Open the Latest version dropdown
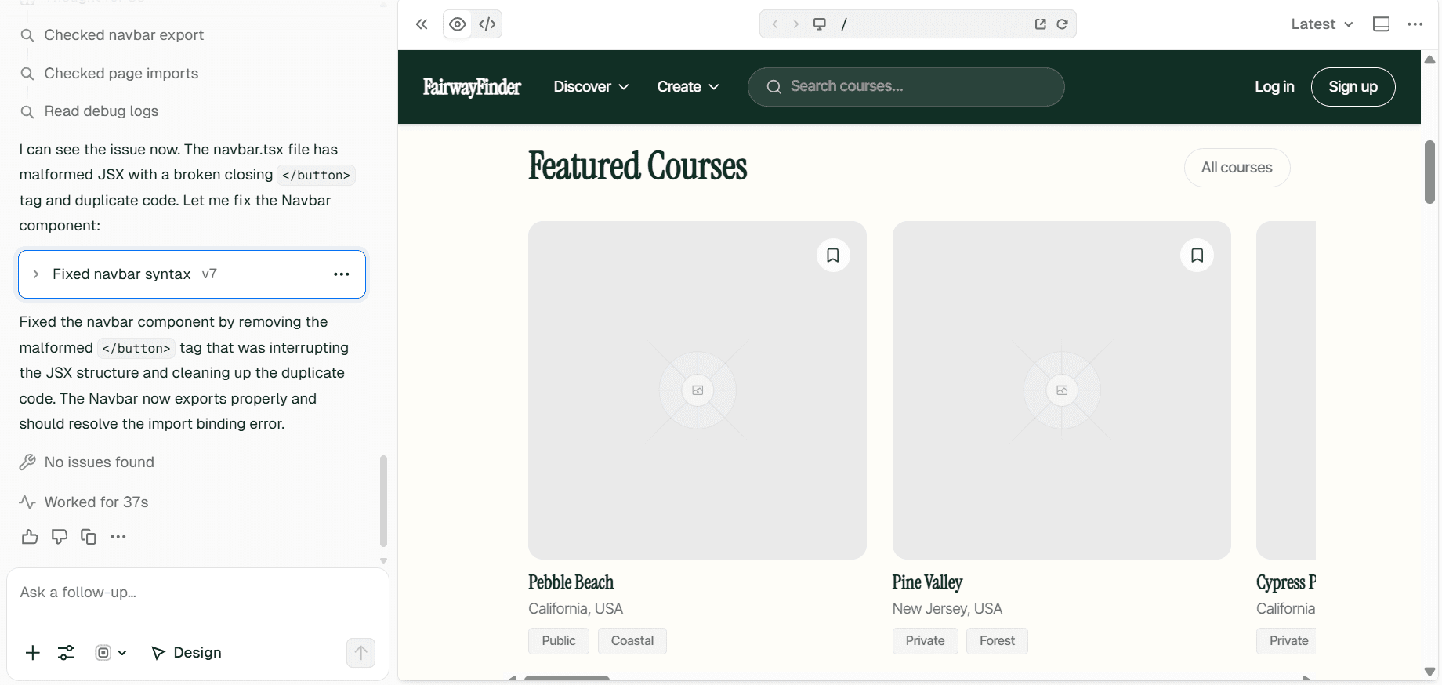The image size is (1442, 685). (1322, 24)
